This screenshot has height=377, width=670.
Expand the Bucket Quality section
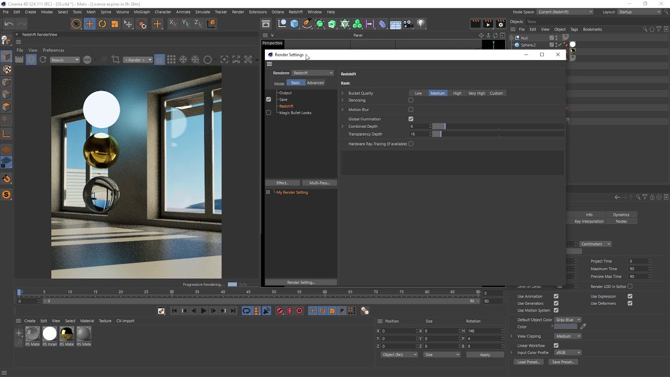[x=343, y=93]
